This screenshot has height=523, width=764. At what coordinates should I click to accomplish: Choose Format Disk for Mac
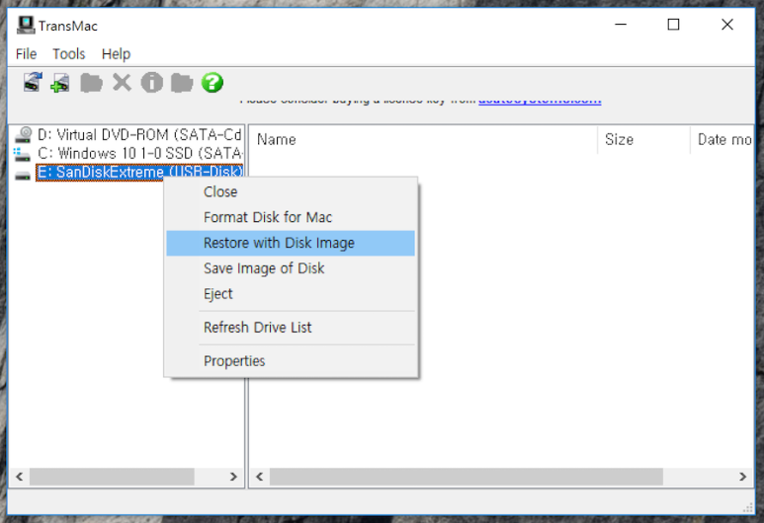click(291, 217)
